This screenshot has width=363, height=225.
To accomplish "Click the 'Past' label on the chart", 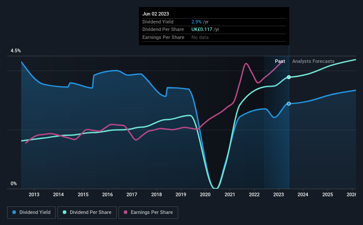I will (280, 61).
